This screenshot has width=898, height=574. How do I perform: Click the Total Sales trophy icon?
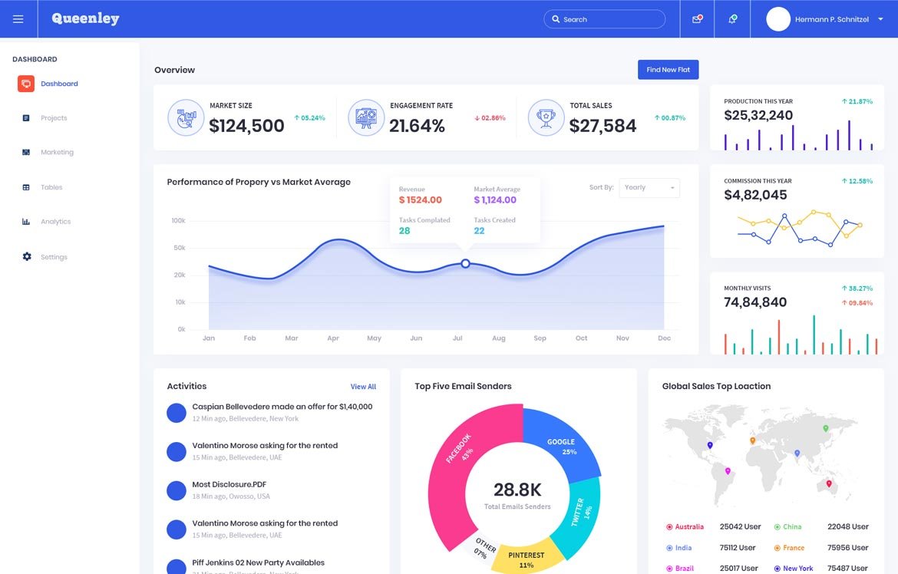pos(546,117)
